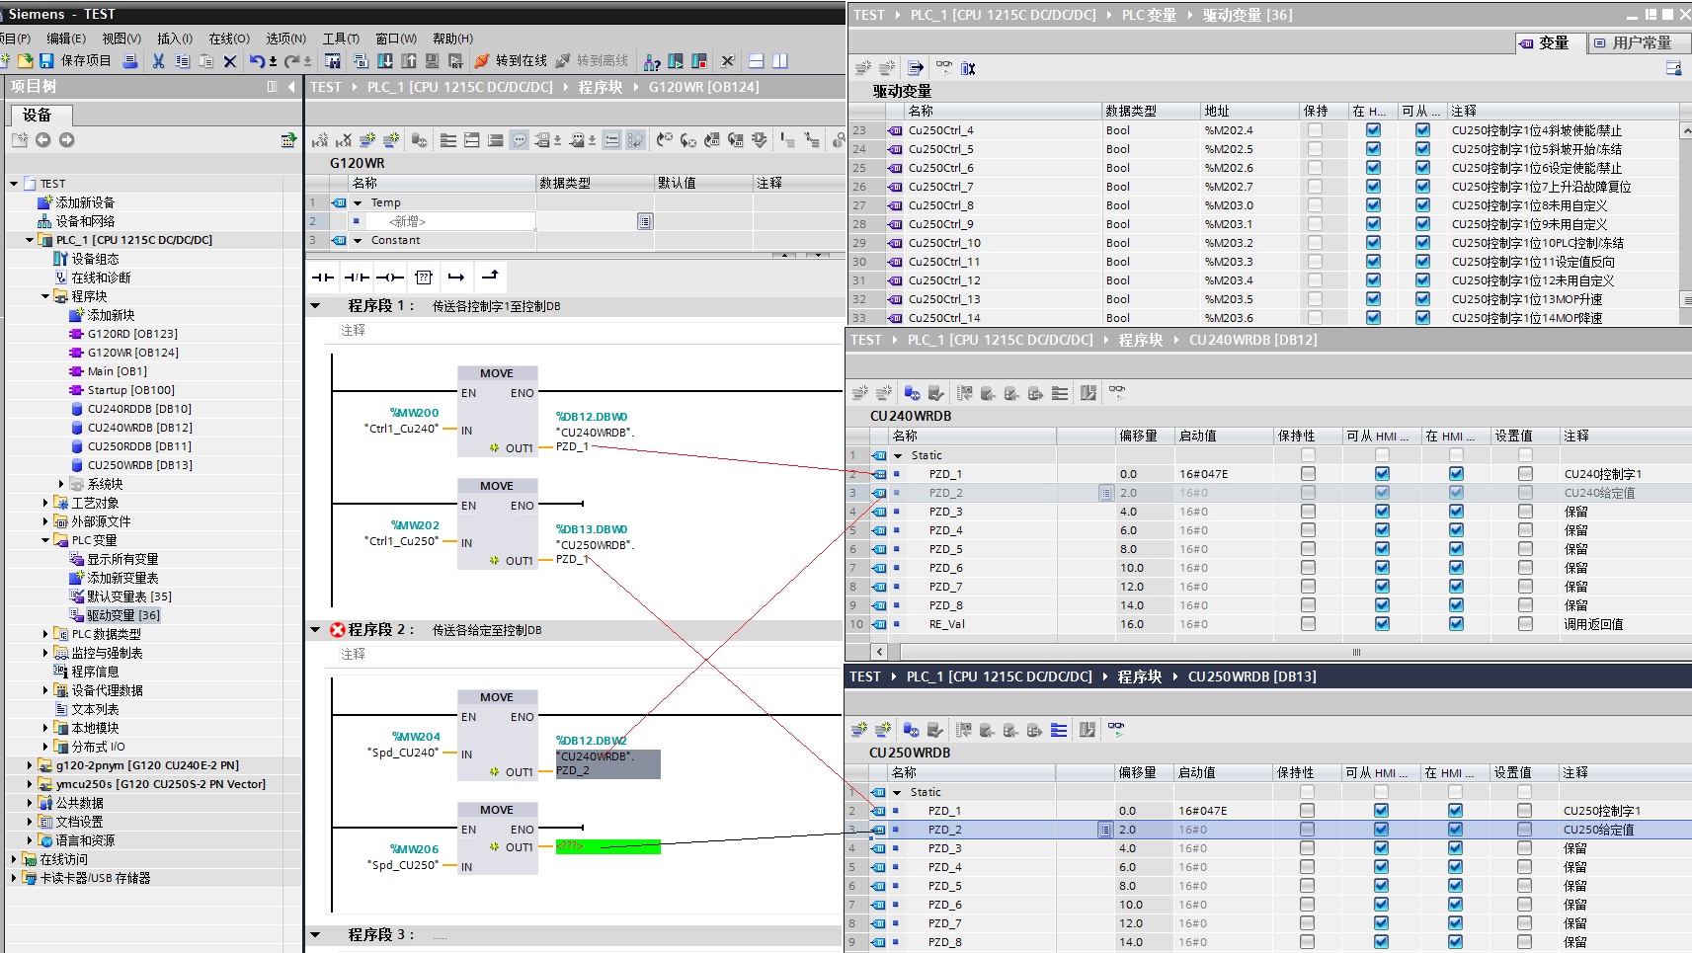Click the print icon
This screenshot has height=953, width=1692.
point(129,61)
